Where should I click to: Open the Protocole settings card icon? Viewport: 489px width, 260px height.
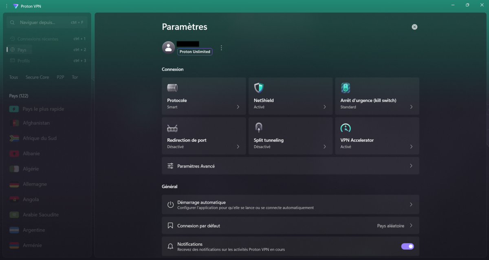tap(172, 88)
